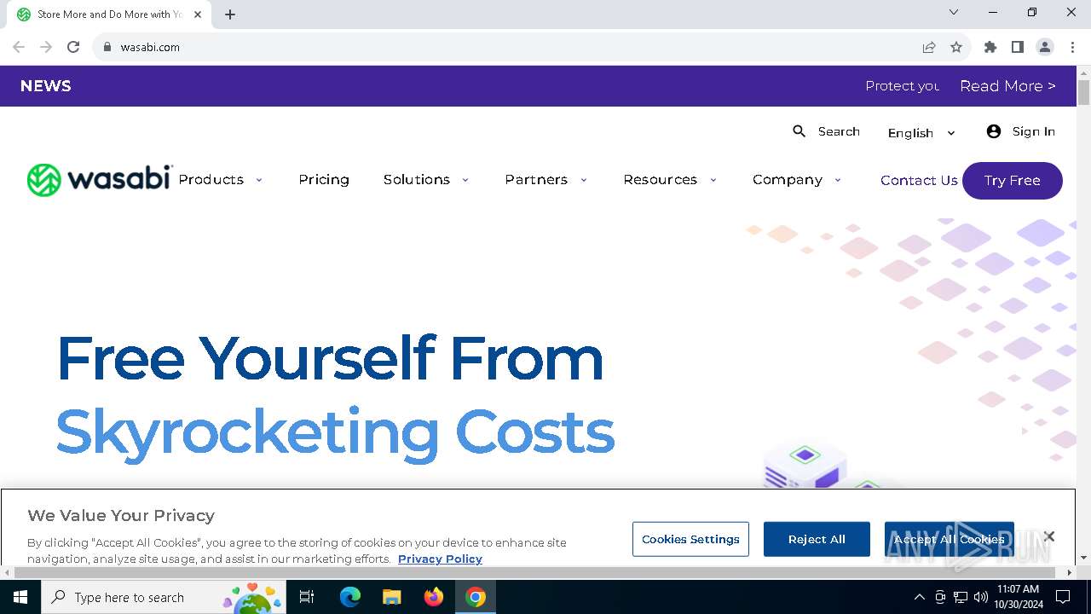Expand the Resources menu
The width and height of the screenshot is (1091, 614).
point(670,180)
